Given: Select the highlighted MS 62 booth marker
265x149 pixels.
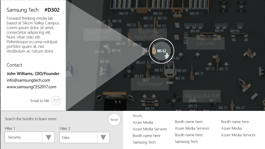Looking at the screenshot, I should click(x=162, y=51).
